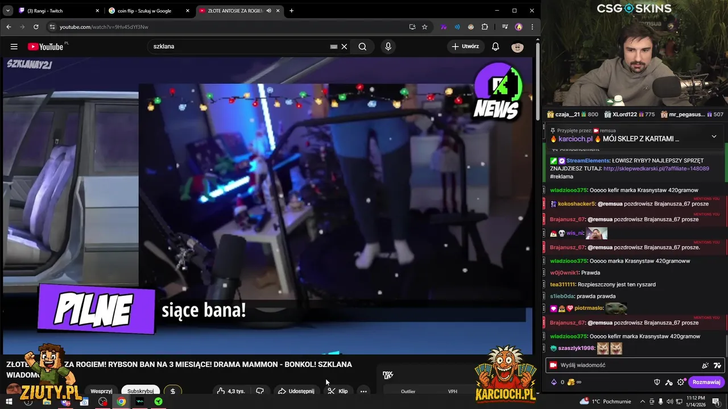Open the Chrome three-dot menu

(532, 27)
